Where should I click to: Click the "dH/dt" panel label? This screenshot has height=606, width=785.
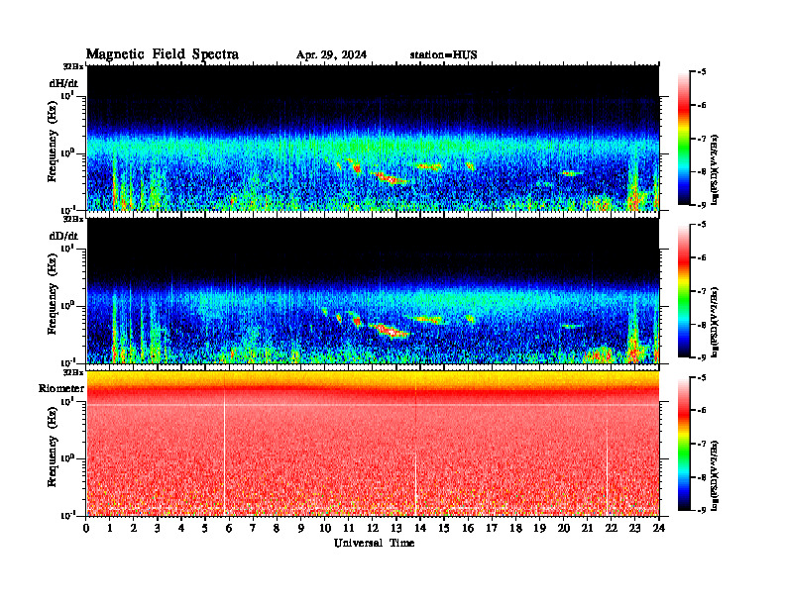pos(63,83)
